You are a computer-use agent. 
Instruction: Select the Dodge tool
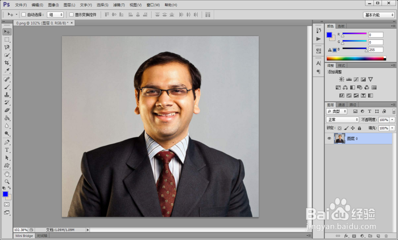[x=7, y=134]
